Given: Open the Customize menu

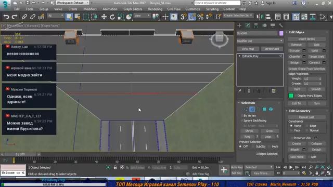Looking at the screenshot, I should 193,9.
